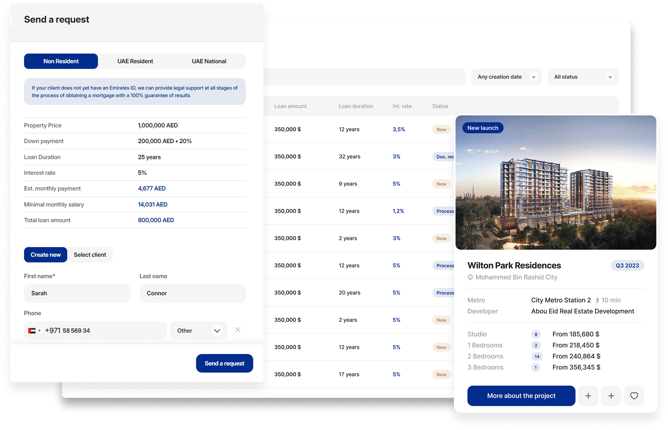Screen dimensions: 668x430
Task: Open the Any creation date dropdown
Action: pos(506,77)
